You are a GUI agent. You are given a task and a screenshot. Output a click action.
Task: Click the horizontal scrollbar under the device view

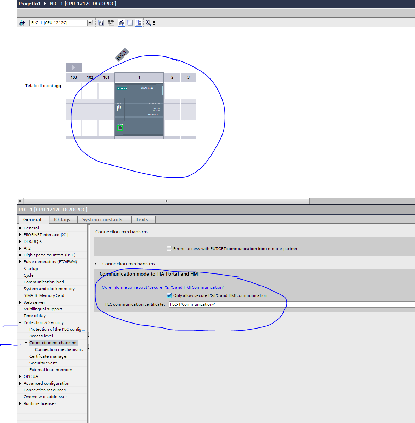pyautogui.click(x=167, y=201)
